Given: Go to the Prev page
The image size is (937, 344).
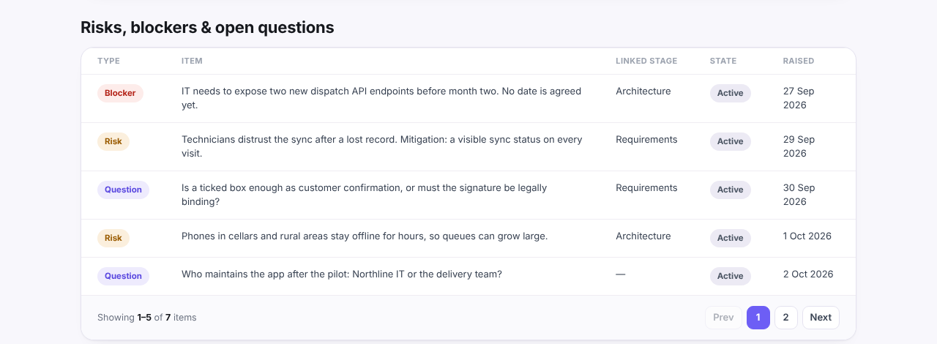Looking at the screenshot, I should click(x=723, y=317).
